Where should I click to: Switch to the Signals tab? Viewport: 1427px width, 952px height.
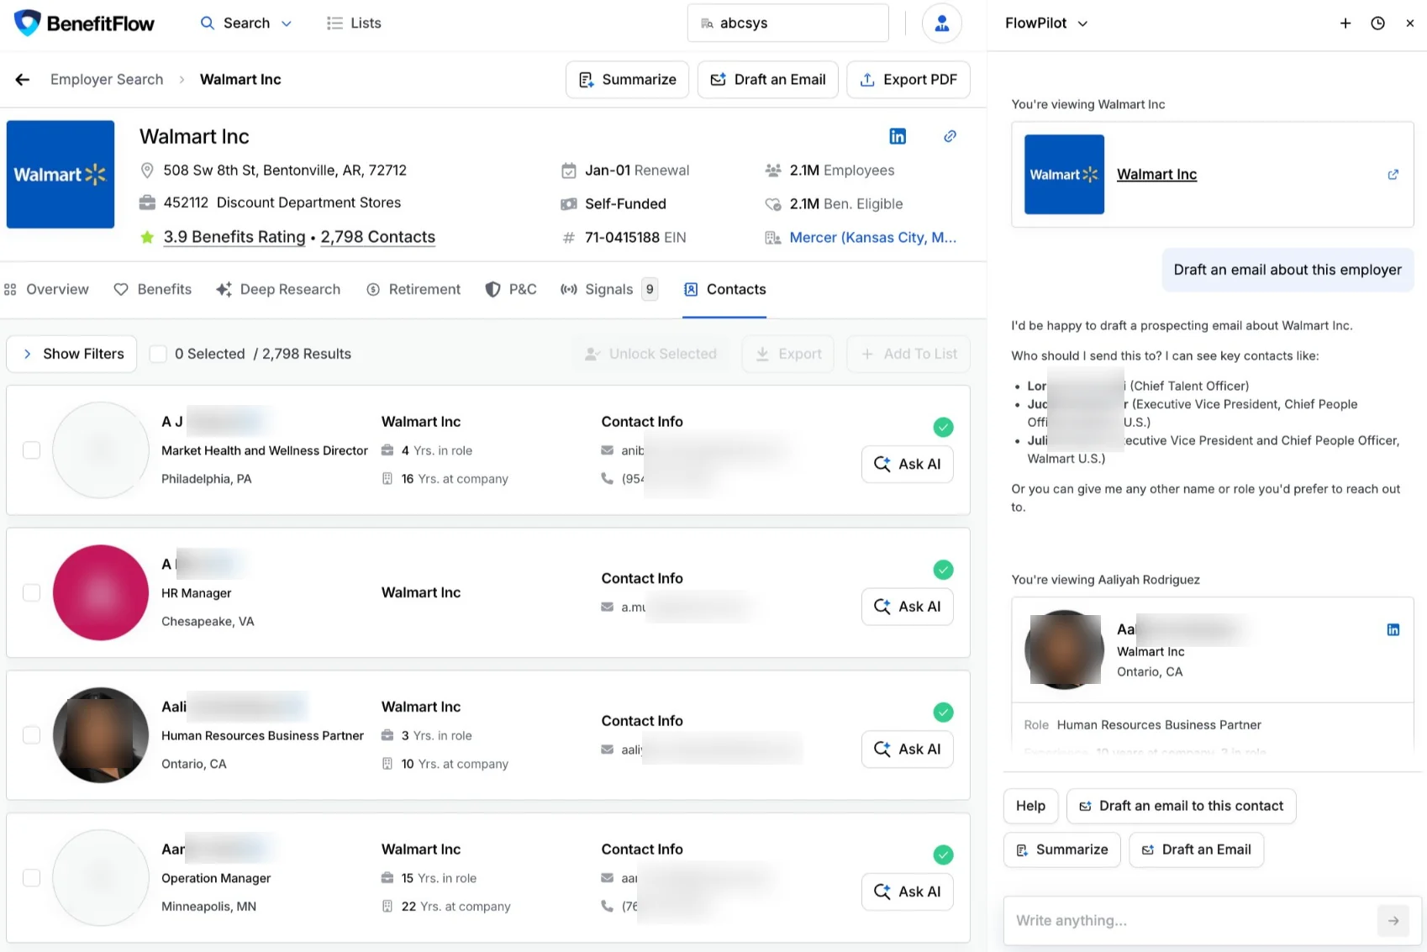click(608, 289)
